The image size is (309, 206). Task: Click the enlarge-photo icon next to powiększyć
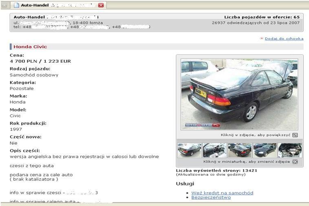[295, 135]
